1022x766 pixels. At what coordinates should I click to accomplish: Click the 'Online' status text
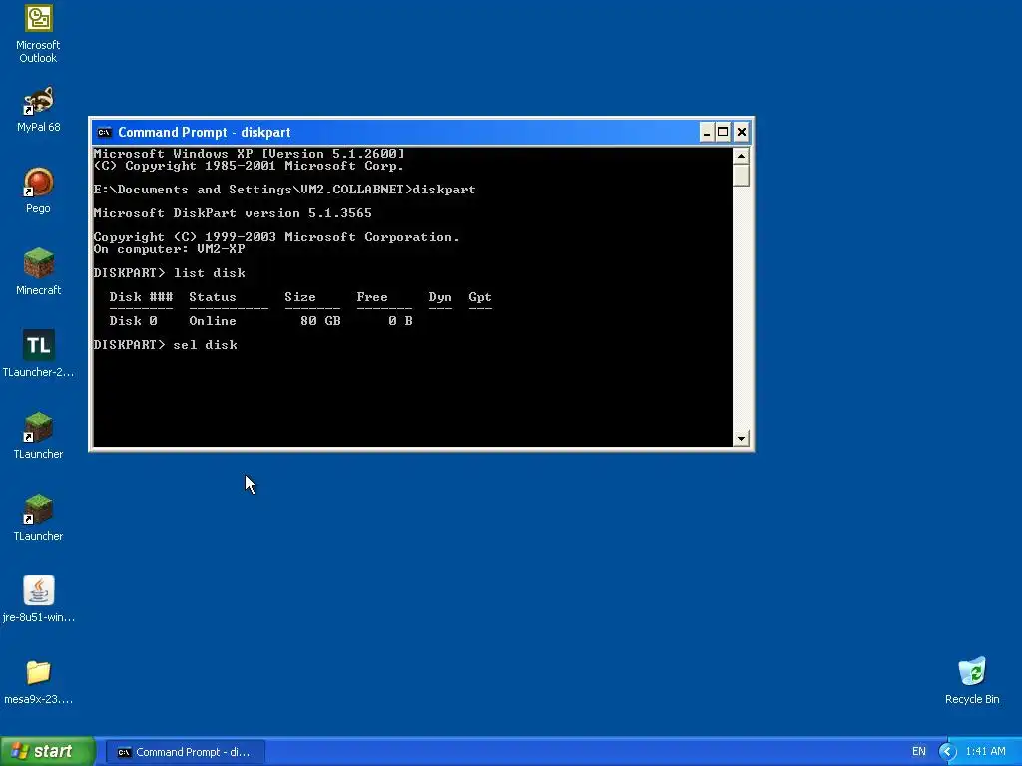coord(213,321)
